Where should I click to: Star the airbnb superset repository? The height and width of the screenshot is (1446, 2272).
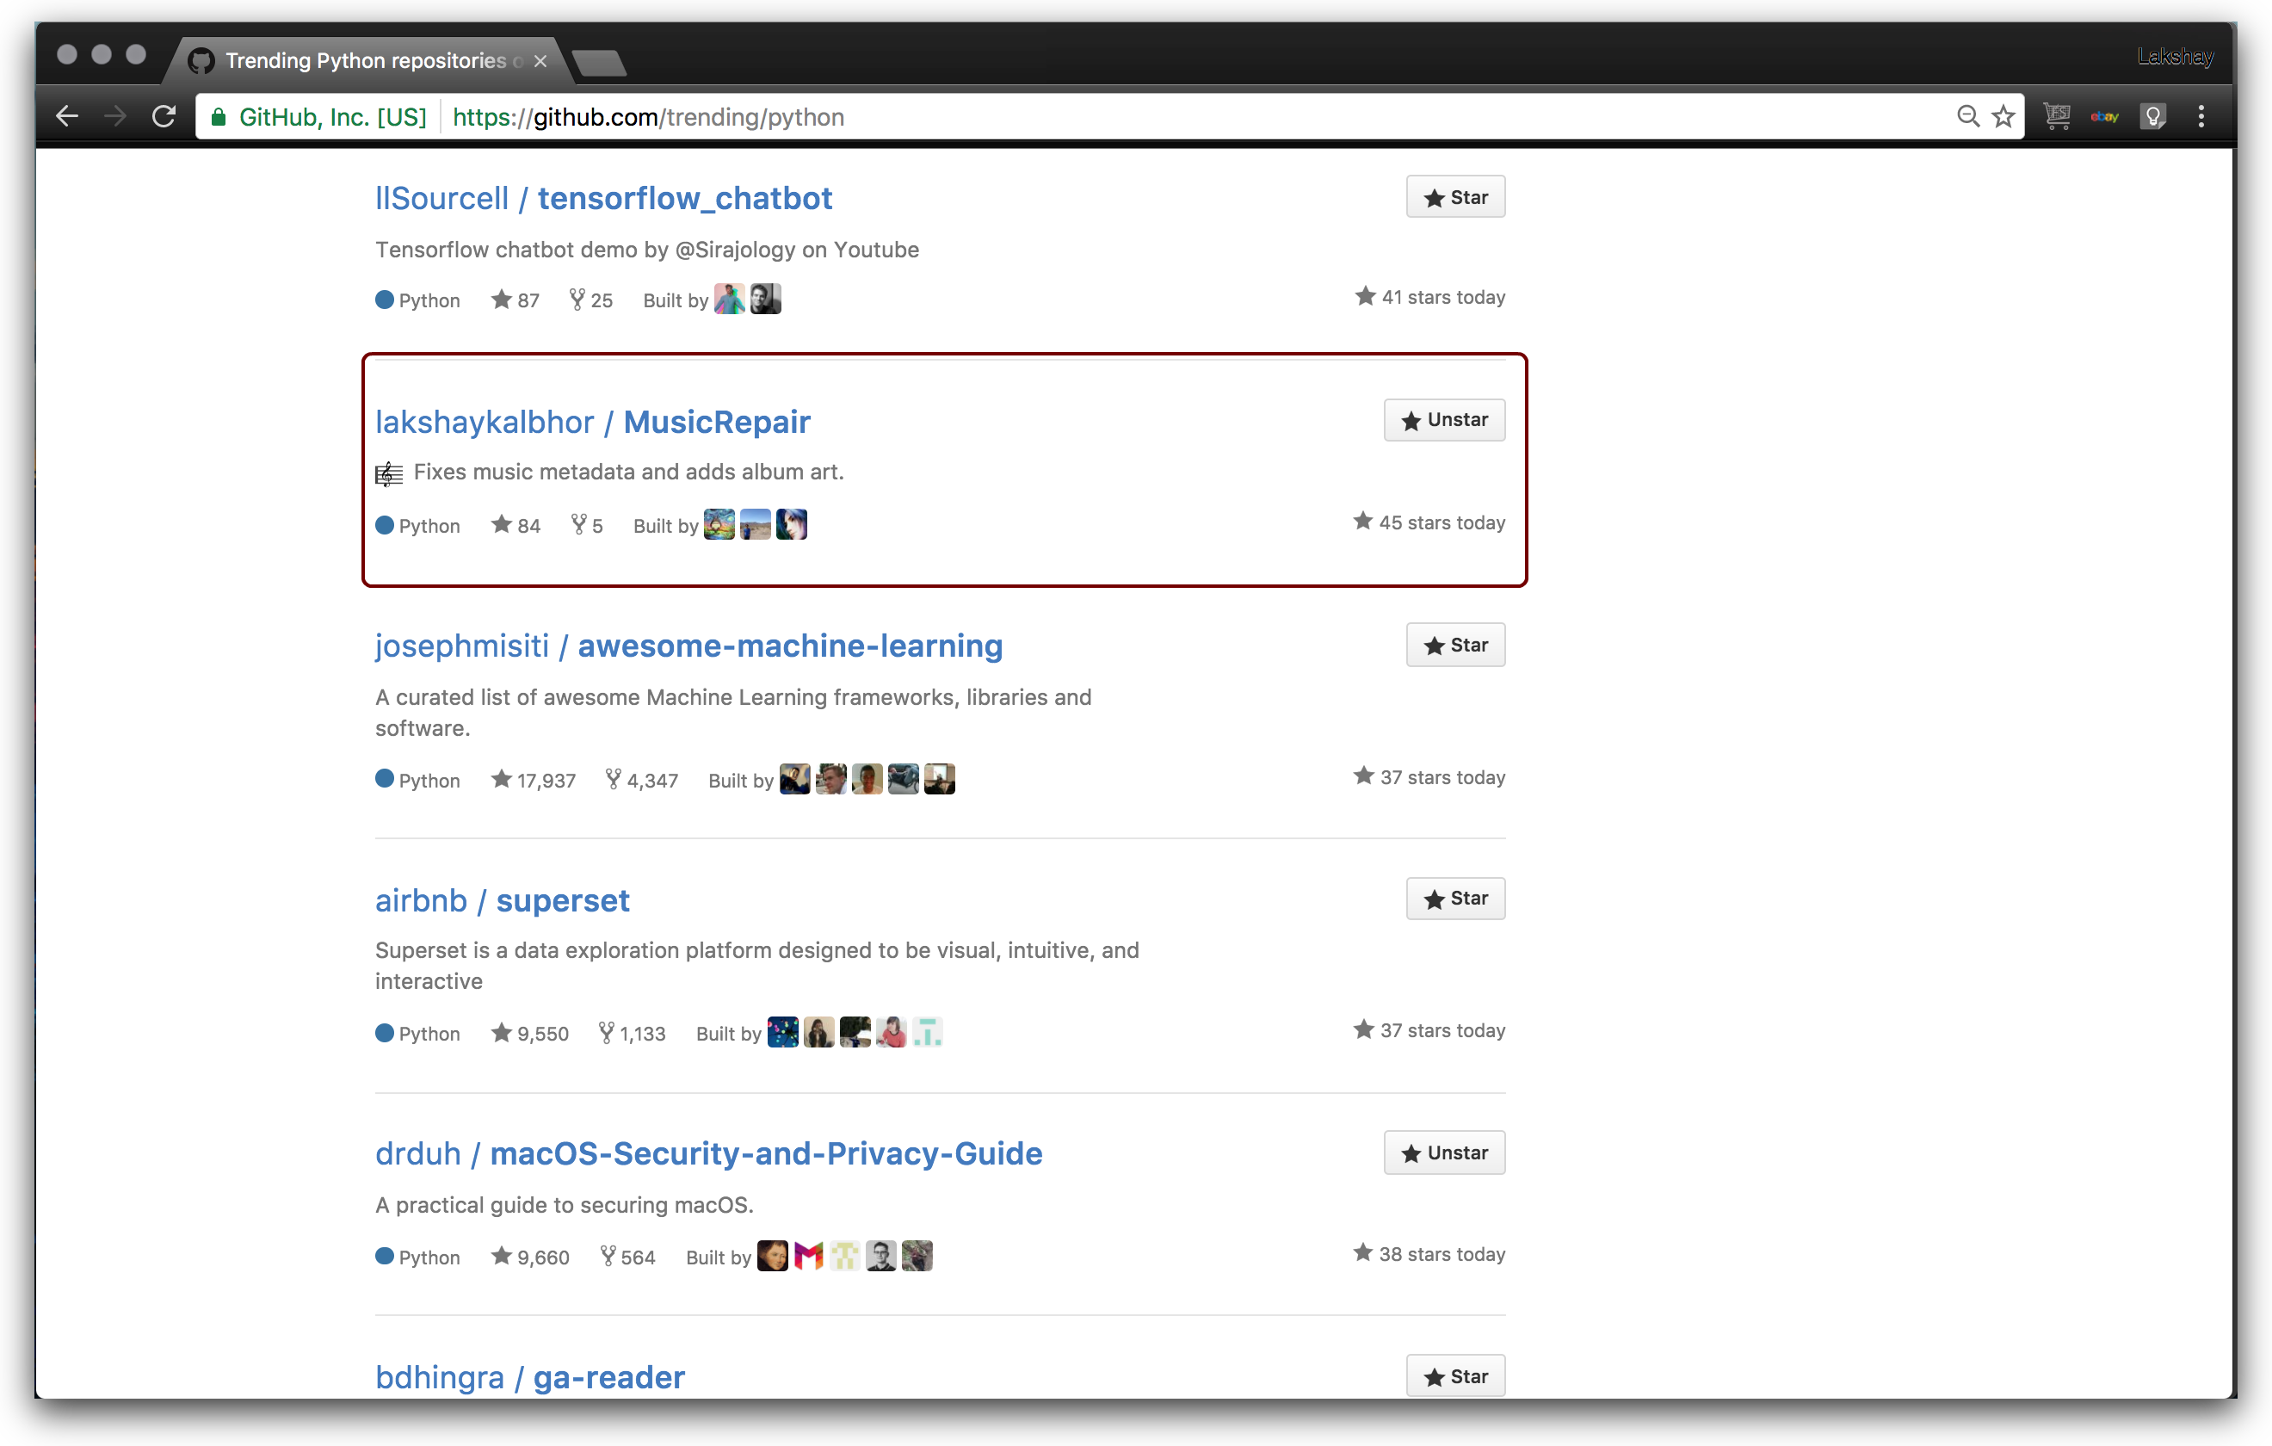[1455, 899]
